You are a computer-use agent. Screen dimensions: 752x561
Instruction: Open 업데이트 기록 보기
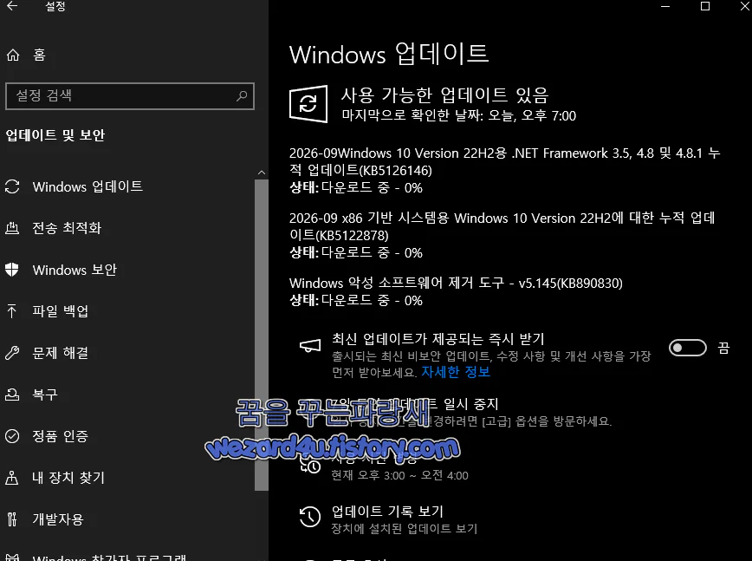(x=387, y=512)
